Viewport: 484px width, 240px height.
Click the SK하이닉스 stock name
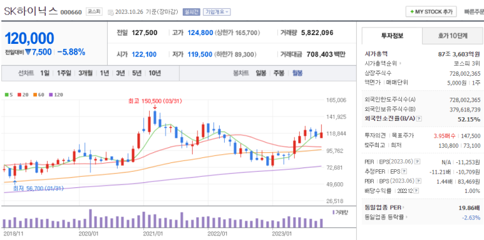pyautogui.click(x=31, y=11)
